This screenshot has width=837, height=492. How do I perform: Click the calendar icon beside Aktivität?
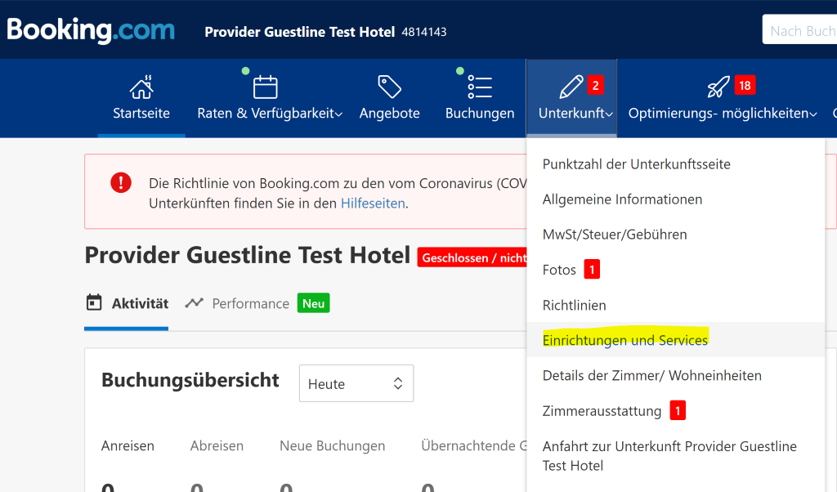click(x=94, y=302)
